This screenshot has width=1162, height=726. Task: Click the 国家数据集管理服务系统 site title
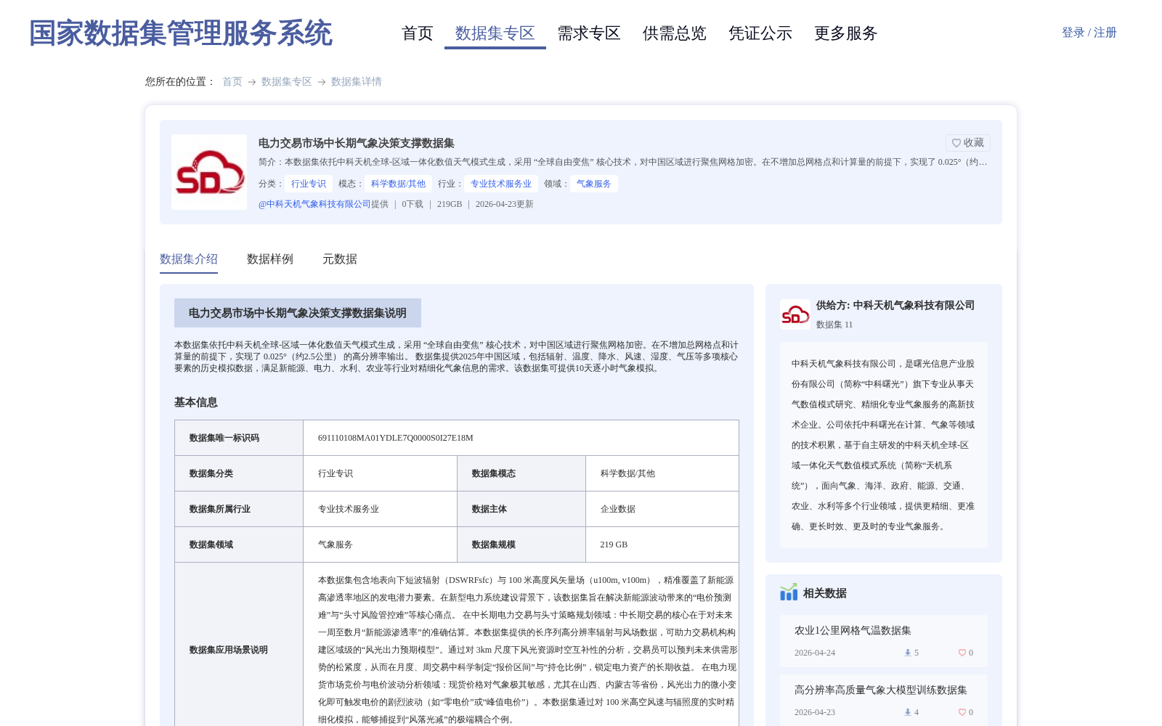pyautogui.click(x=181, y=33)
